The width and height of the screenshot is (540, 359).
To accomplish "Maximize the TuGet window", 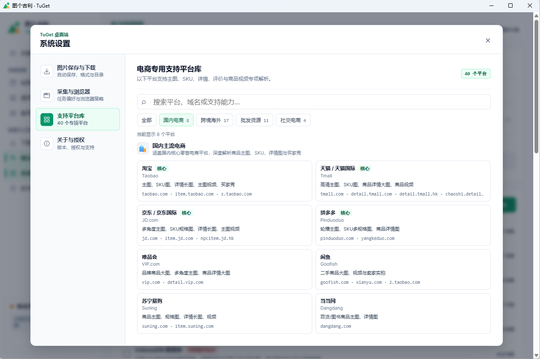I will 510,5.
